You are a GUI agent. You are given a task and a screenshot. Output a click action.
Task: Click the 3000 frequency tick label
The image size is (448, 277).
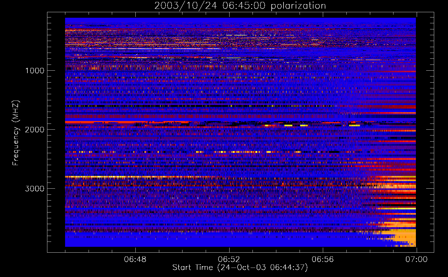click(x=35, y=189)
